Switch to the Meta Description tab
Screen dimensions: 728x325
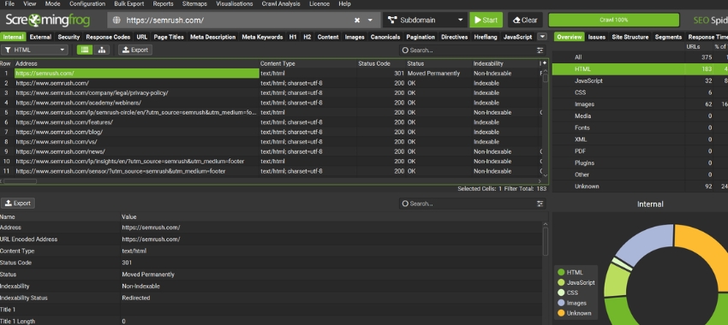click(213, 37)
